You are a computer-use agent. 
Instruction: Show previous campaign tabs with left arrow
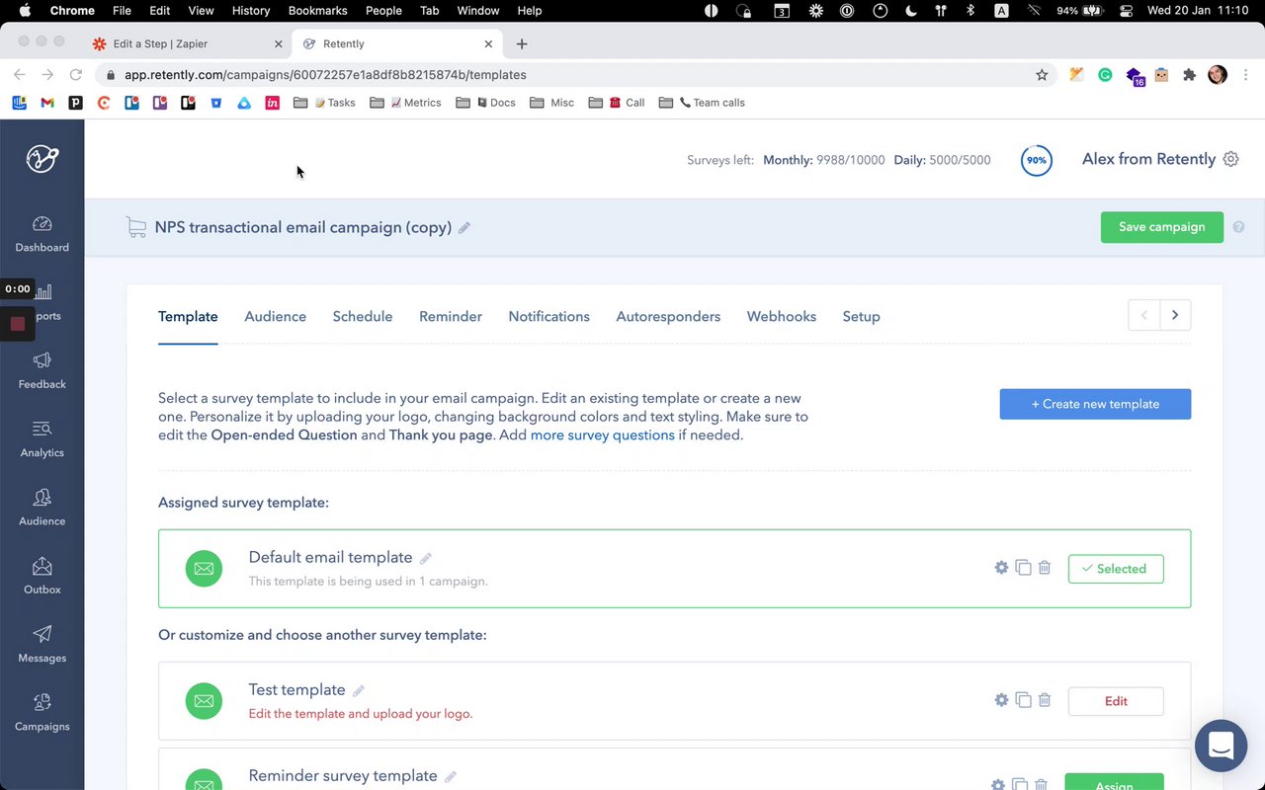click(x=1144, y=315)
